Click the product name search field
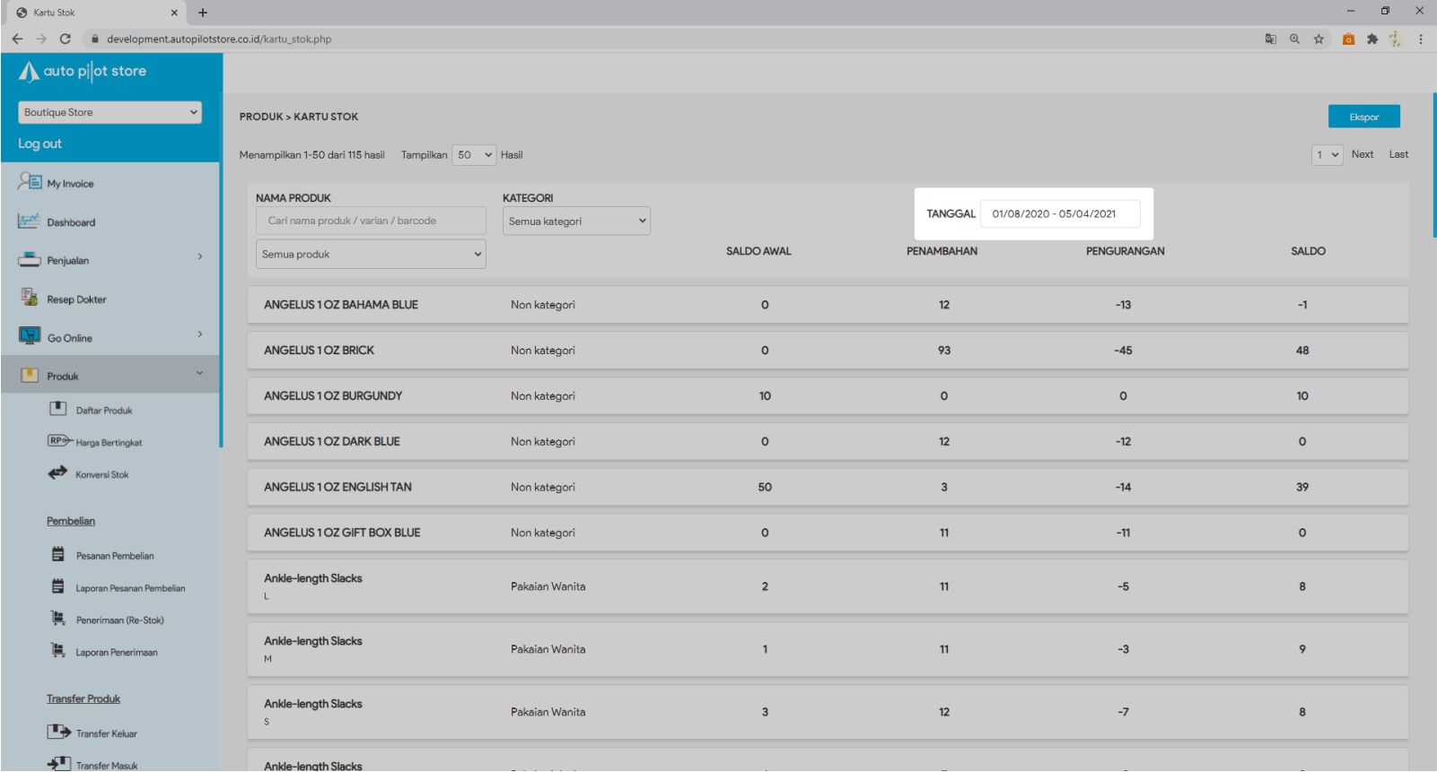 [371, 221]
